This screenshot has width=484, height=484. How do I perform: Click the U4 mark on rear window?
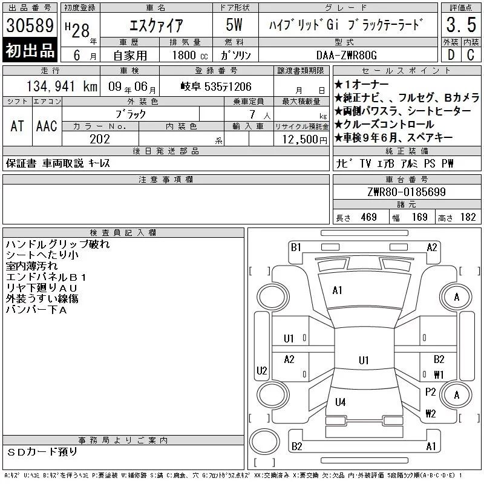pyautogui.click(x=340, y=402)
